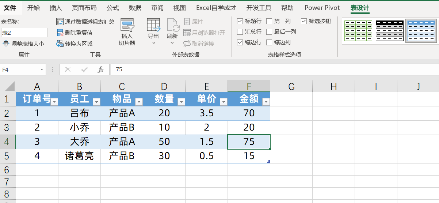Click Convert to Range (转换为区域)
This screenshot has height=203, width=439.
[x=75, y=44]
